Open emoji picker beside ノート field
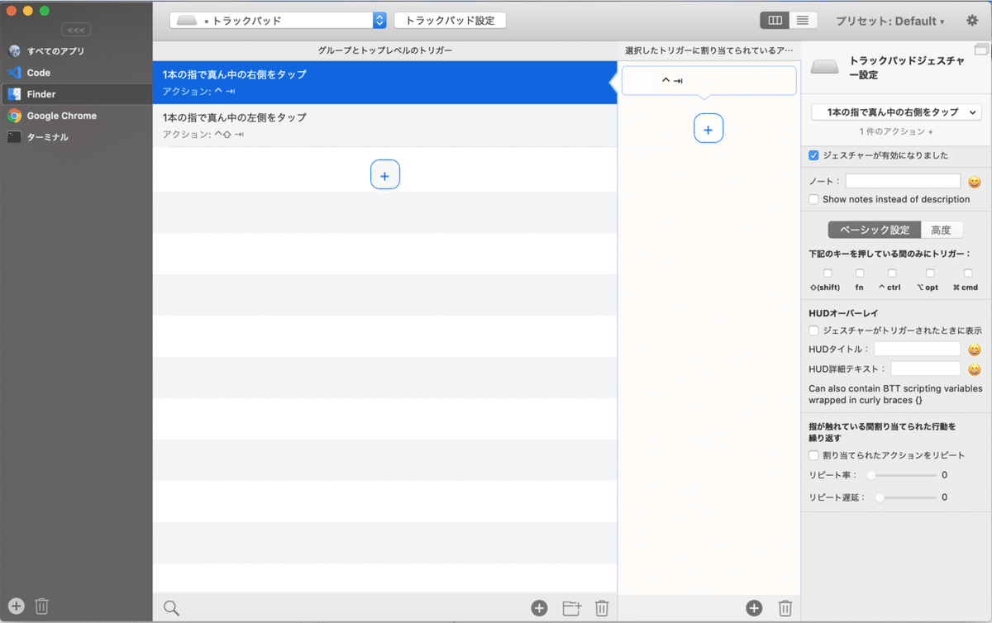992x623 pixels. 975,181
